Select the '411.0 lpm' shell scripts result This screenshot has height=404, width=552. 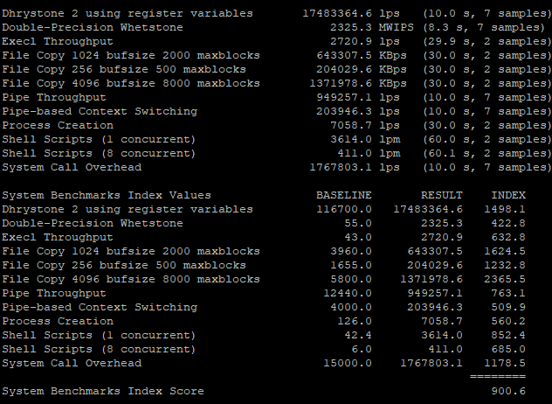369,153
